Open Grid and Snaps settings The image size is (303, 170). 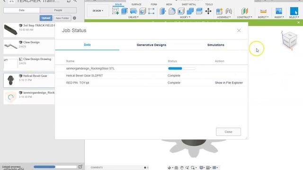pos(208,168)
